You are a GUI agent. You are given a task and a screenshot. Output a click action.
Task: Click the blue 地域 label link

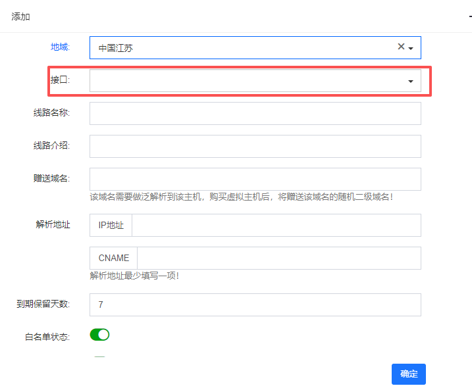(60, 47)
